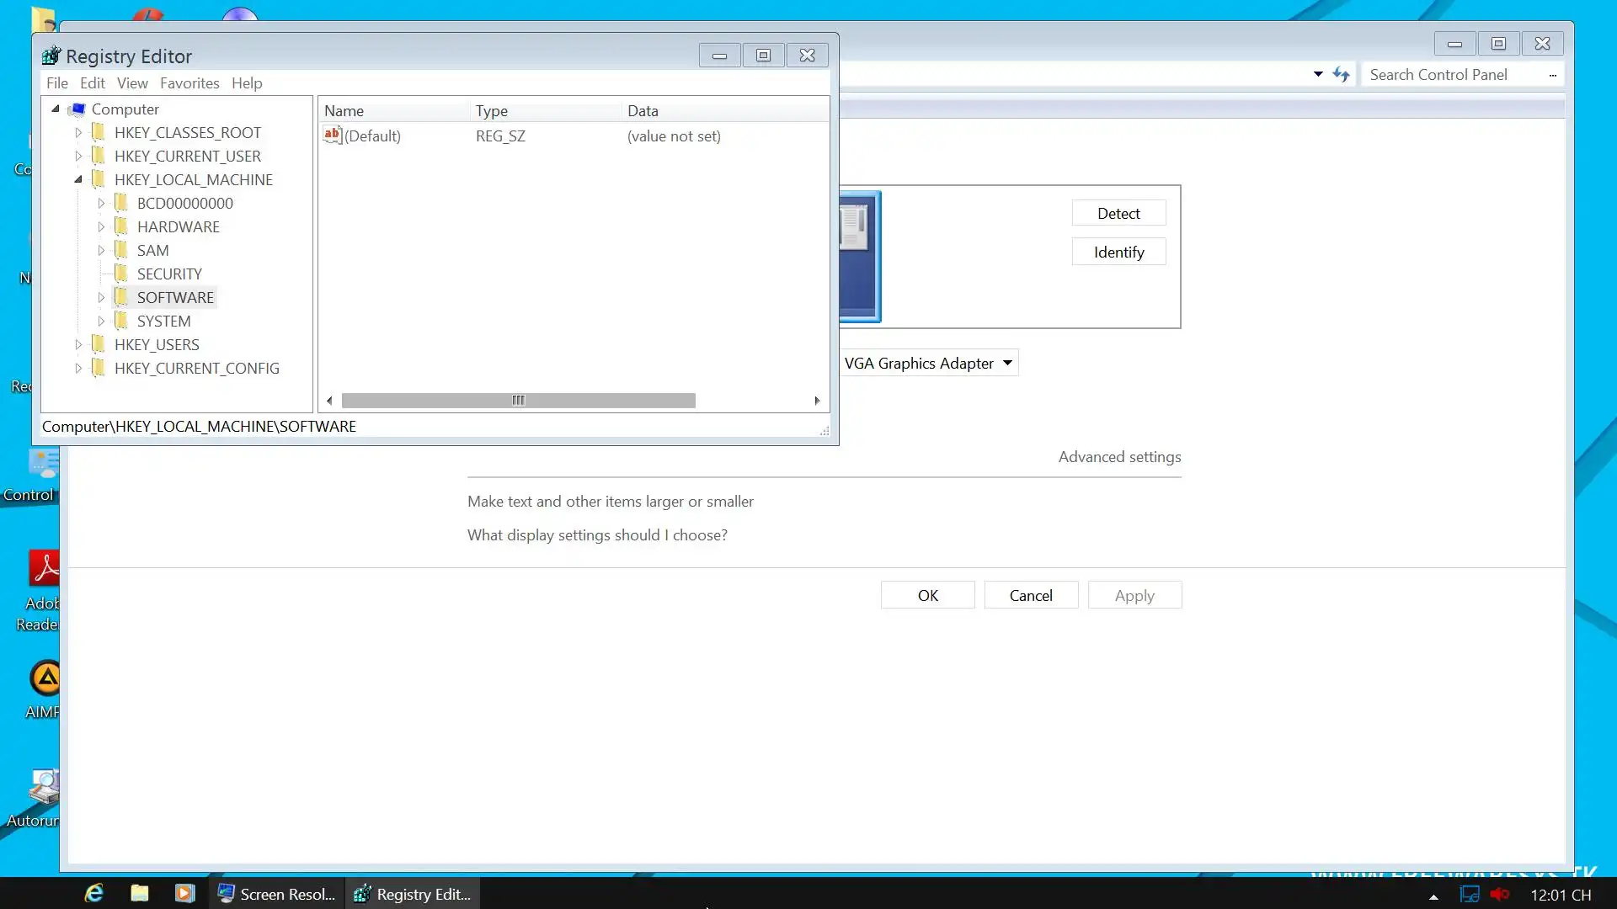Expand the SOFTWARE key arrow
Screen dimensions: 1617x909
pyautogui.click(x=101, y=297)
